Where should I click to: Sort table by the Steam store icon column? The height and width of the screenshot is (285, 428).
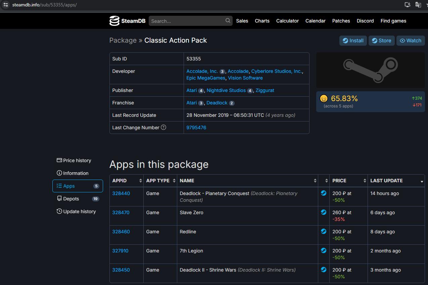[324, 181]
